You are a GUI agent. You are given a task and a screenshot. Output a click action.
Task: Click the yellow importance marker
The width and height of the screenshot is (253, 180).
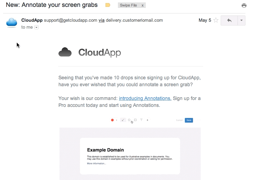click(108, 5)
